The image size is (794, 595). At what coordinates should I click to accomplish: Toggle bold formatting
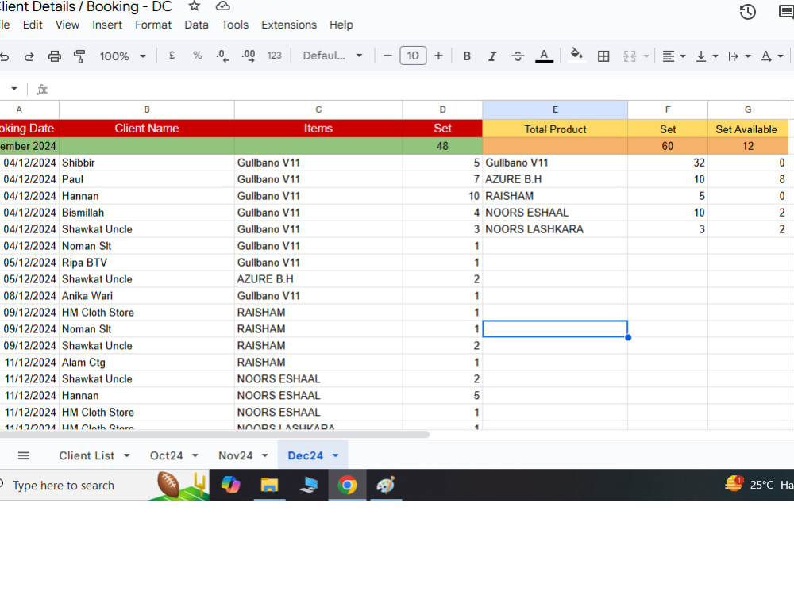click(x=467, y=56)
